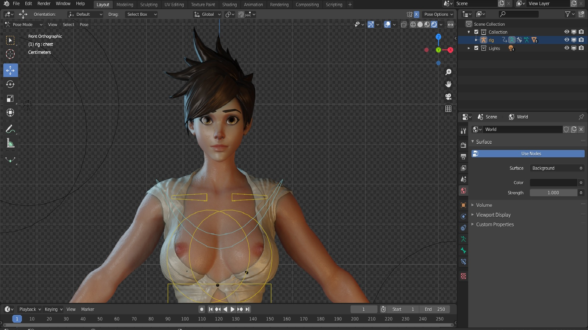Choose the Rotate tool

10,84
